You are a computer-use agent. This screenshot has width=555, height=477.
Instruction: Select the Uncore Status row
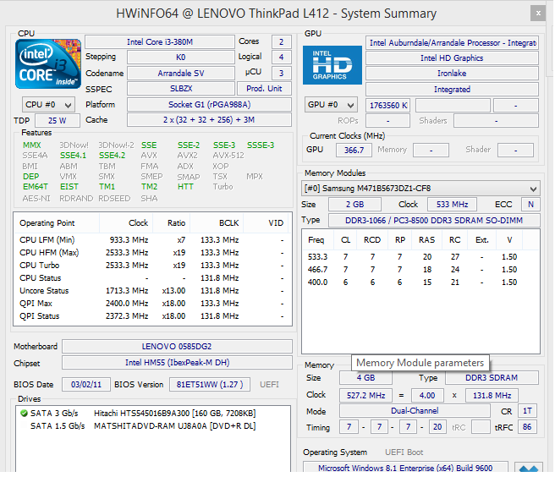152,291
